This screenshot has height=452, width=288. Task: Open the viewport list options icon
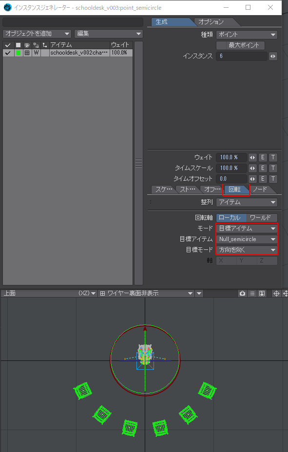252,293
